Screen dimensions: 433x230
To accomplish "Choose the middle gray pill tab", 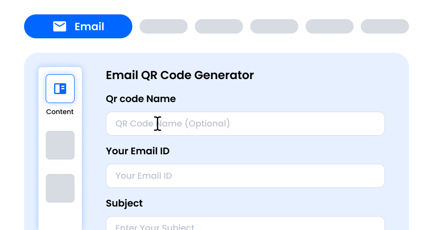I will [x=274, y=26].
